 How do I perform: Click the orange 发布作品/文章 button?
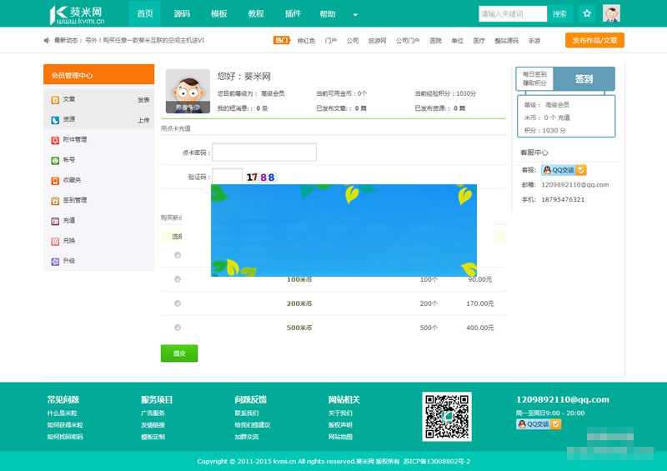pos(594,40)
